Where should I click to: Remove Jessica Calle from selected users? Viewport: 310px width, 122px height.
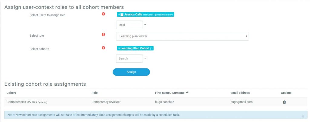click(x=119, y=15)
